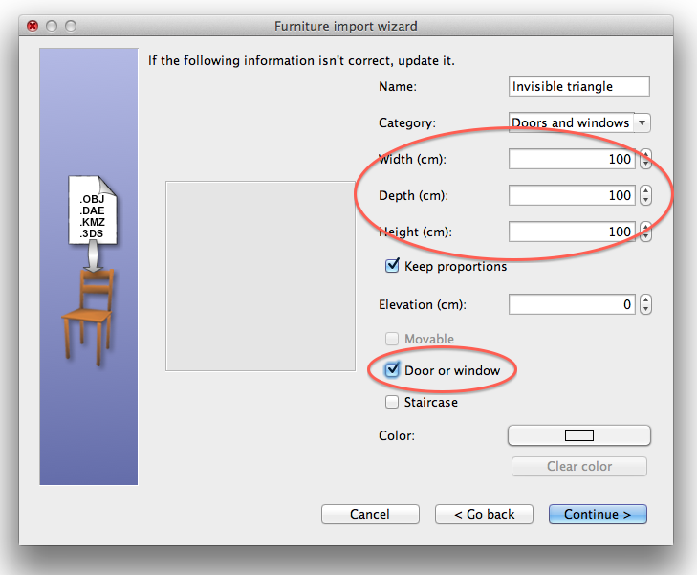This screenshot has width=697, height=575.
Task: Open the Category dropdown
Action: tap(579, 122)
